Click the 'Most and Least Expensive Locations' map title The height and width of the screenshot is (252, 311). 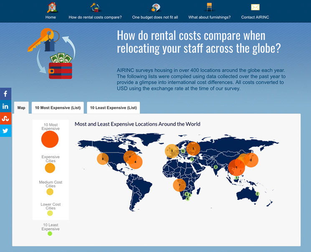click(x=137, y=124)
